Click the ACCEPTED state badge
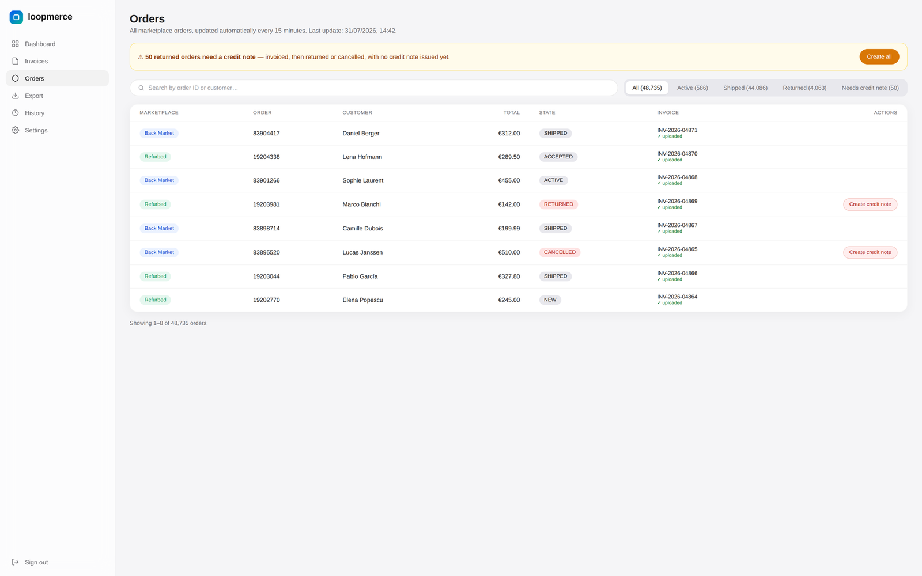 point(558,157)
